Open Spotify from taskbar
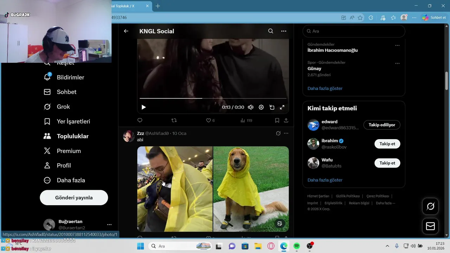 [296, 246]
